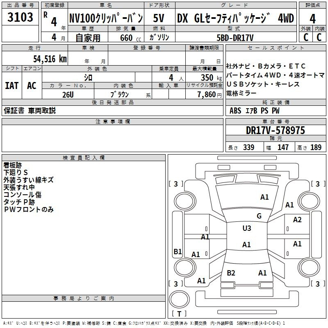Viewport: 328px width, 328px height.
Task: Click the 事務局よりご案内 header
Action: coord(84,298)
